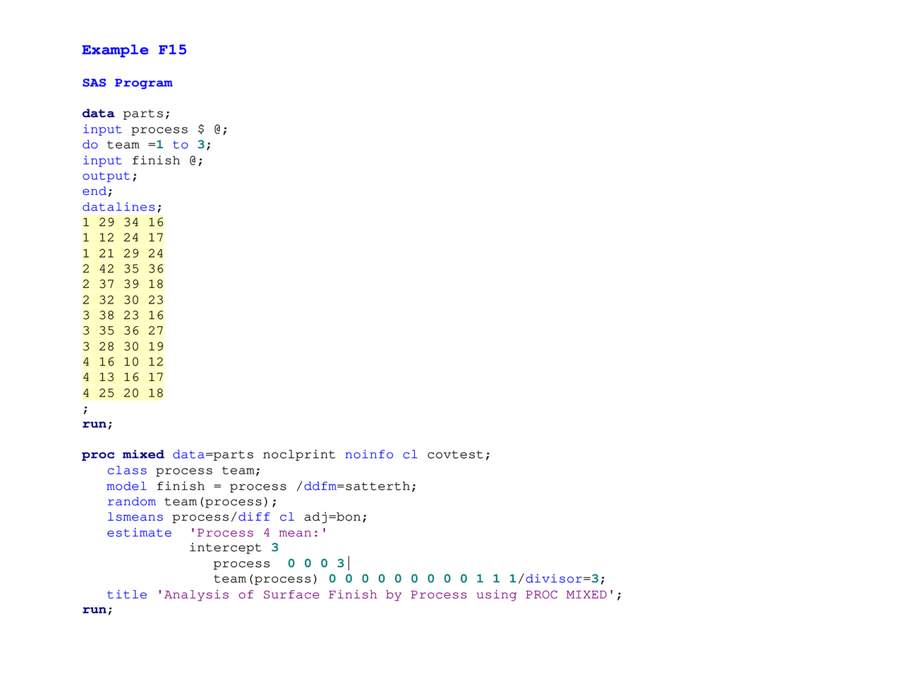
Task: Click the 'input process $ @;' line
Action: pyautogui.click(x=154, y=130)
